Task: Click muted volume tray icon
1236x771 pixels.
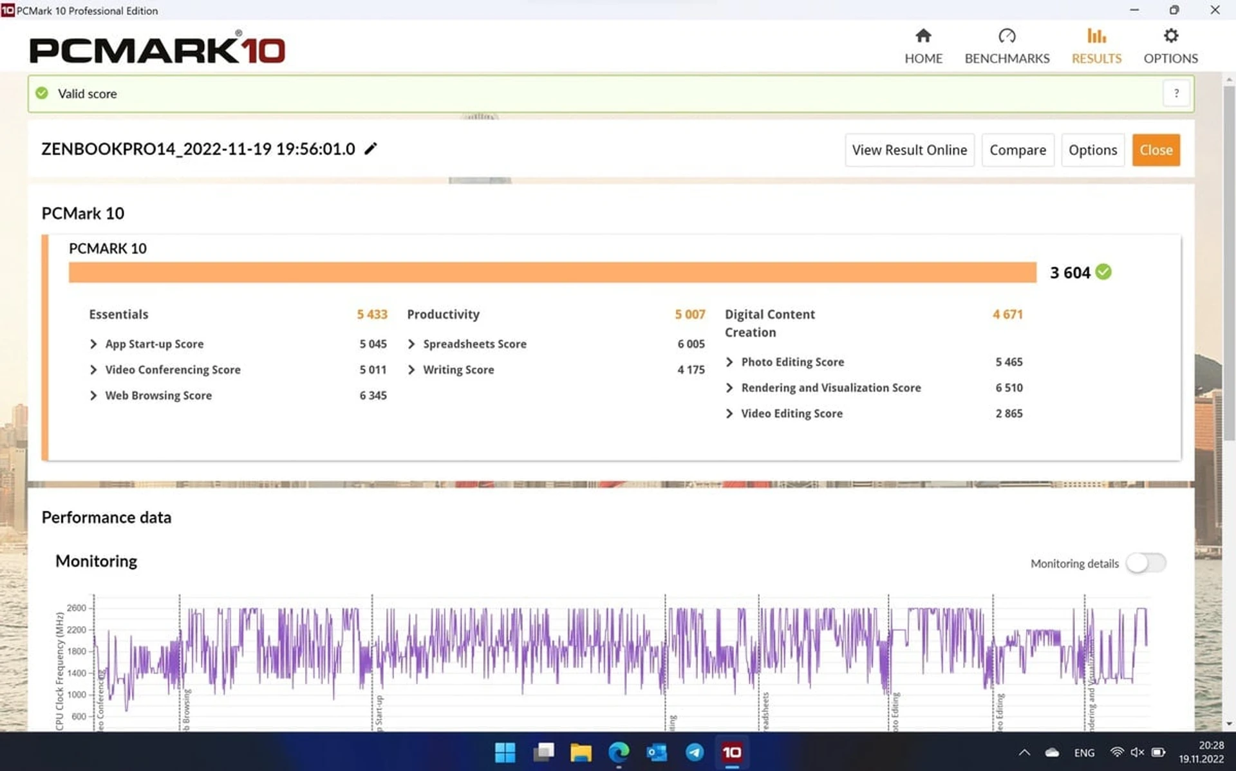Action: point(1138,752)
